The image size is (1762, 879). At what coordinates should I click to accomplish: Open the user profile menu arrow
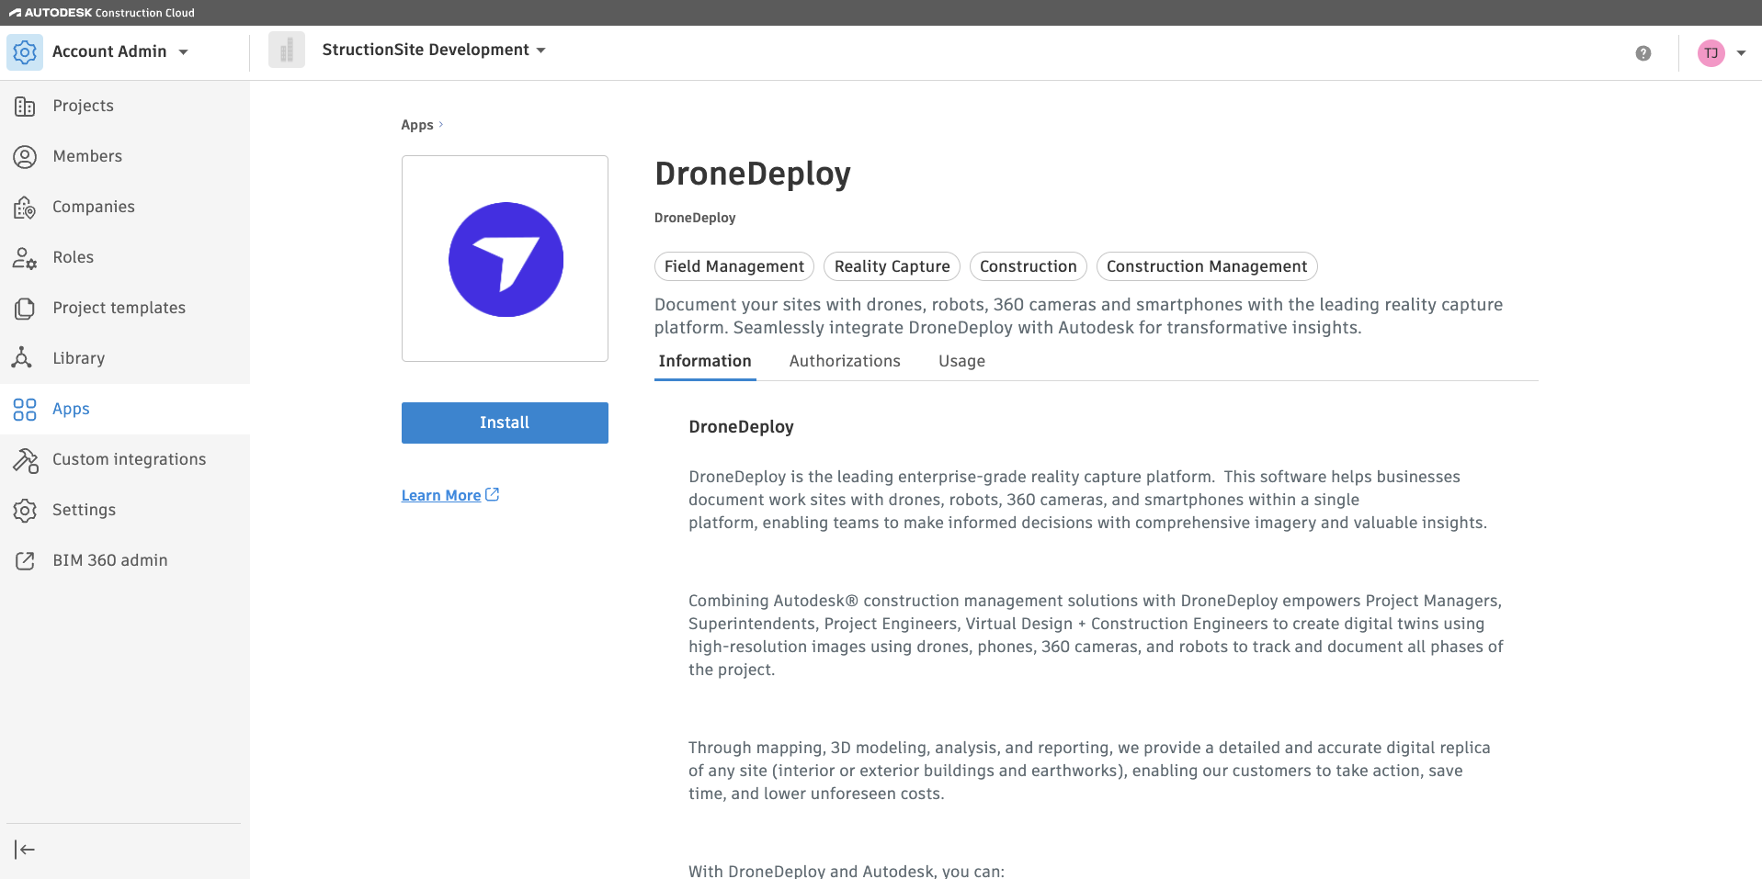[1741, 53]
